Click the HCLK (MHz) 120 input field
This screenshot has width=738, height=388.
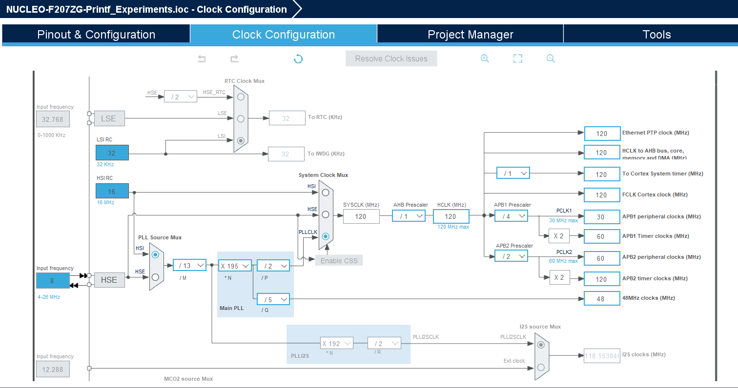451,216
